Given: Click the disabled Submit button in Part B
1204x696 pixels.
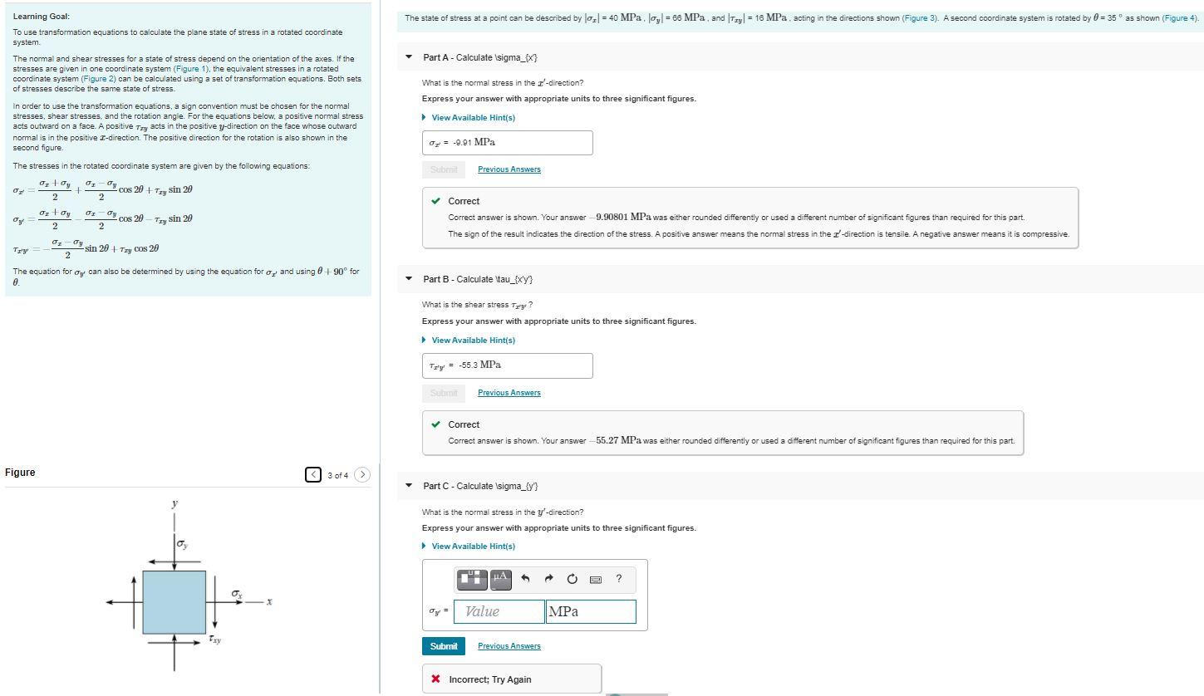Looking at the screenshot, I should (444, 393).
